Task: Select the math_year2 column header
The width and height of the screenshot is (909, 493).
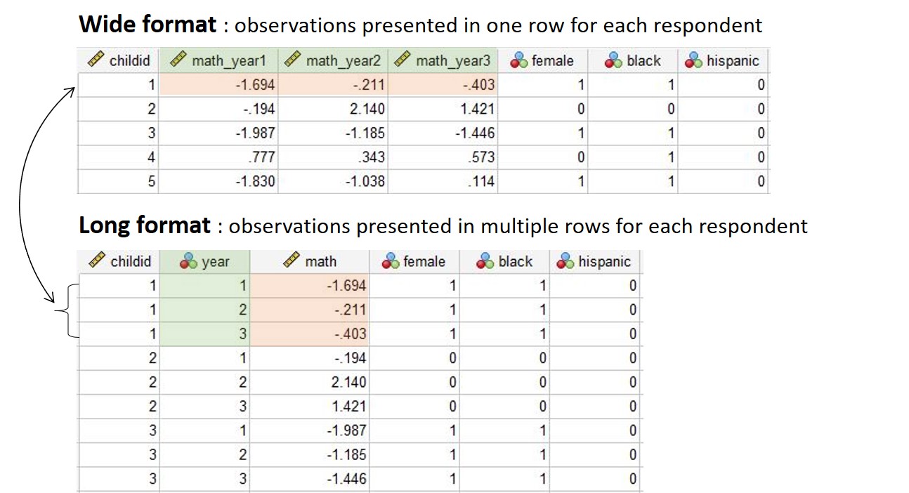Action: (333, 61)
